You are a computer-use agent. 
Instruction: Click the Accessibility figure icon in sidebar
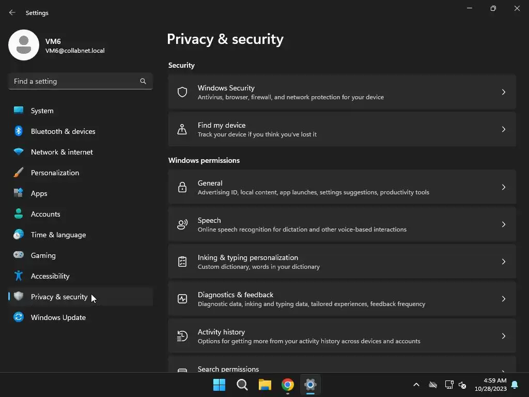point(19,276)
